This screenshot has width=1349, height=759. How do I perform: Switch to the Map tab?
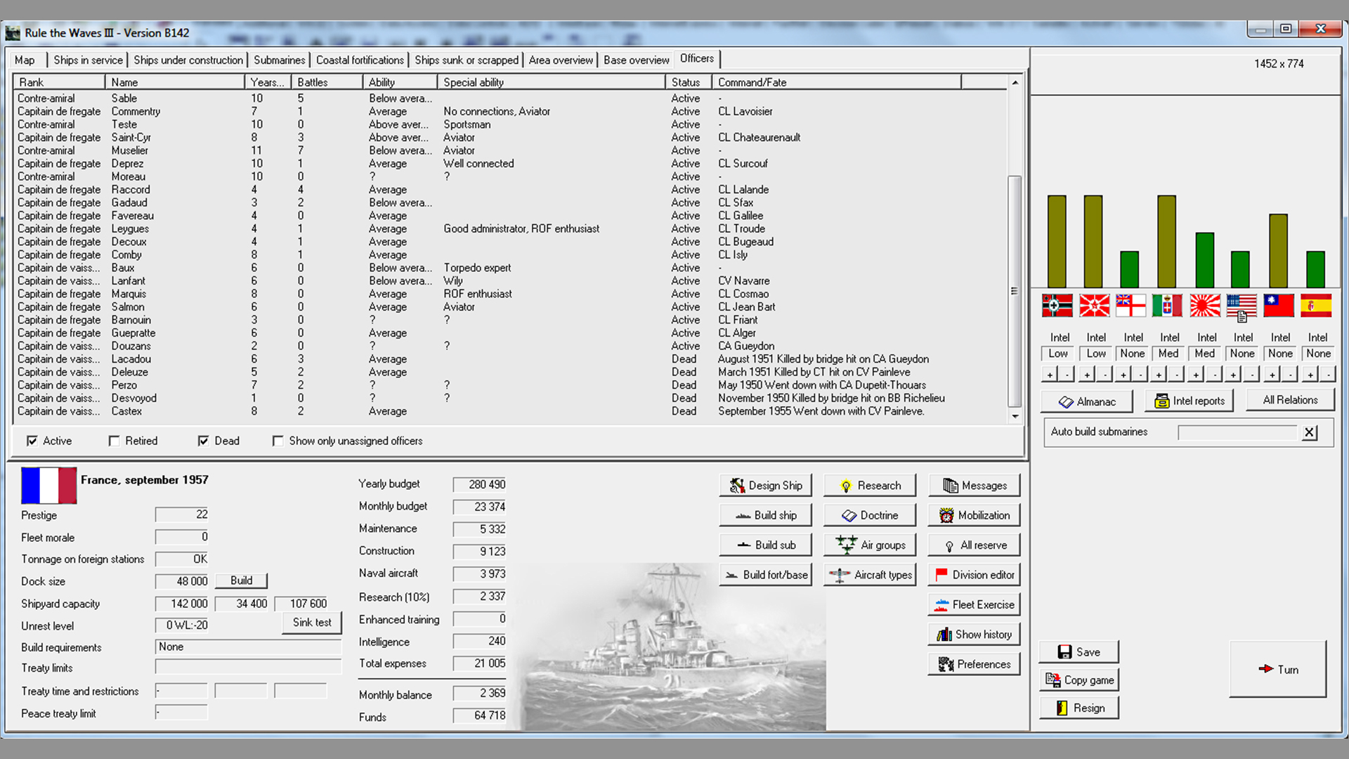[x=25, y=60]
